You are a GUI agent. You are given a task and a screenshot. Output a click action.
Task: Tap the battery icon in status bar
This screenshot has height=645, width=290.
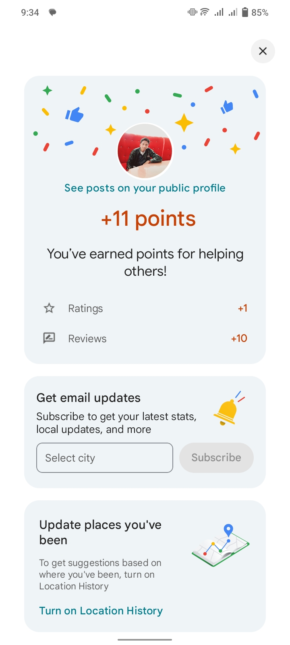[x=245, y=12]
